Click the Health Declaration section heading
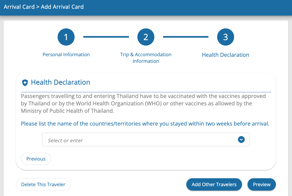 tap(61, 82)
